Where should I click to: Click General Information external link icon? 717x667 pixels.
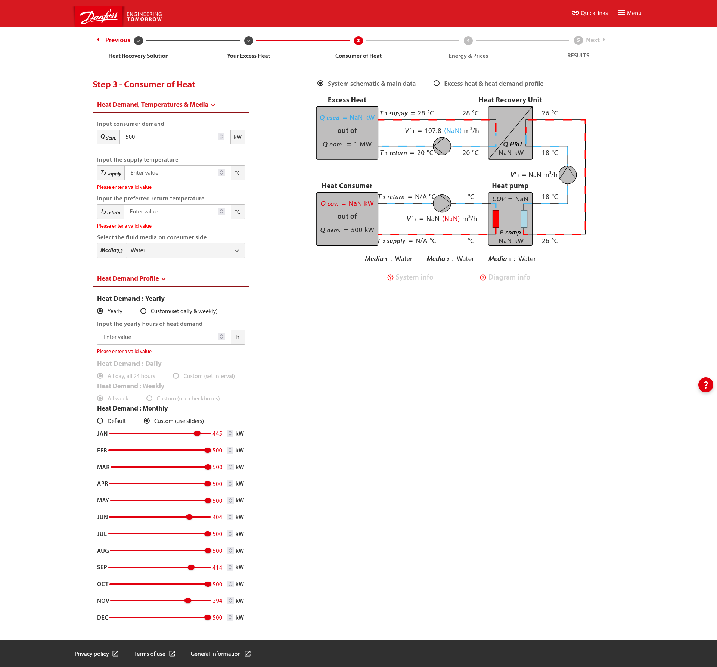click(248, 654)
